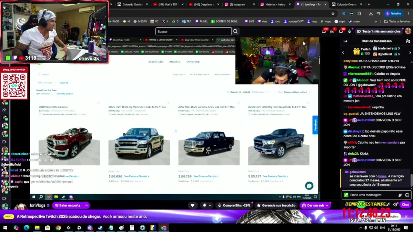The width and height of the screenshot is (413, 232).
Task: Expand the Bater na porta dropdown arrow
Action: click(86, 205)
